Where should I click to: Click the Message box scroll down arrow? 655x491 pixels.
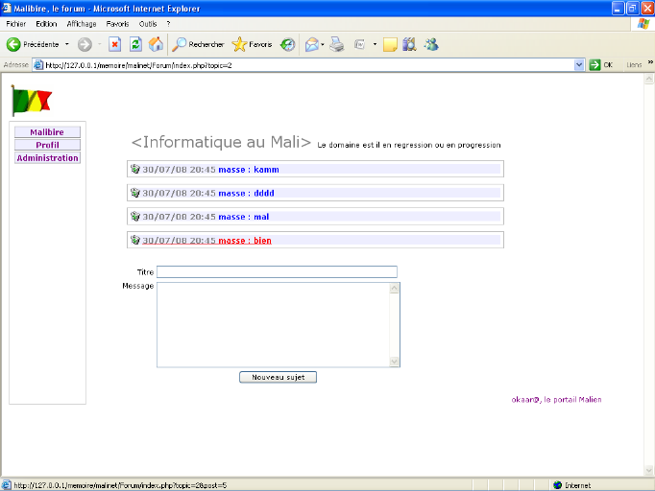coord(394,362)
